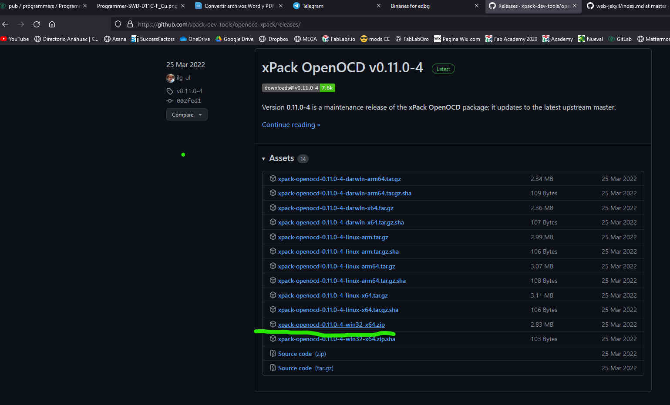Click Continue reading link
The width and height of the screenshot is (670, 405).
pyautogui.click(x=291, y=125)
